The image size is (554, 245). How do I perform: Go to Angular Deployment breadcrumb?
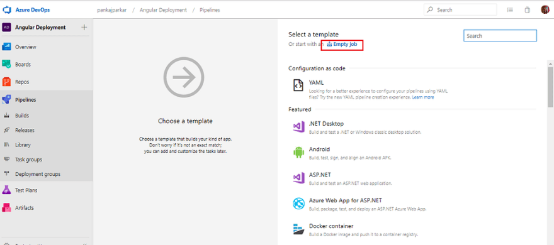pos(163,10)
